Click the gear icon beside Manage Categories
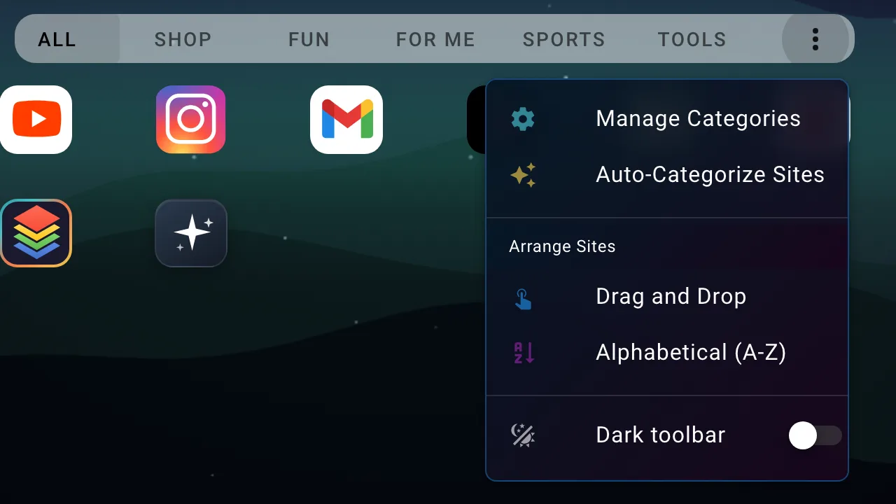The image size is (896, 504). (x=523, y=119)
